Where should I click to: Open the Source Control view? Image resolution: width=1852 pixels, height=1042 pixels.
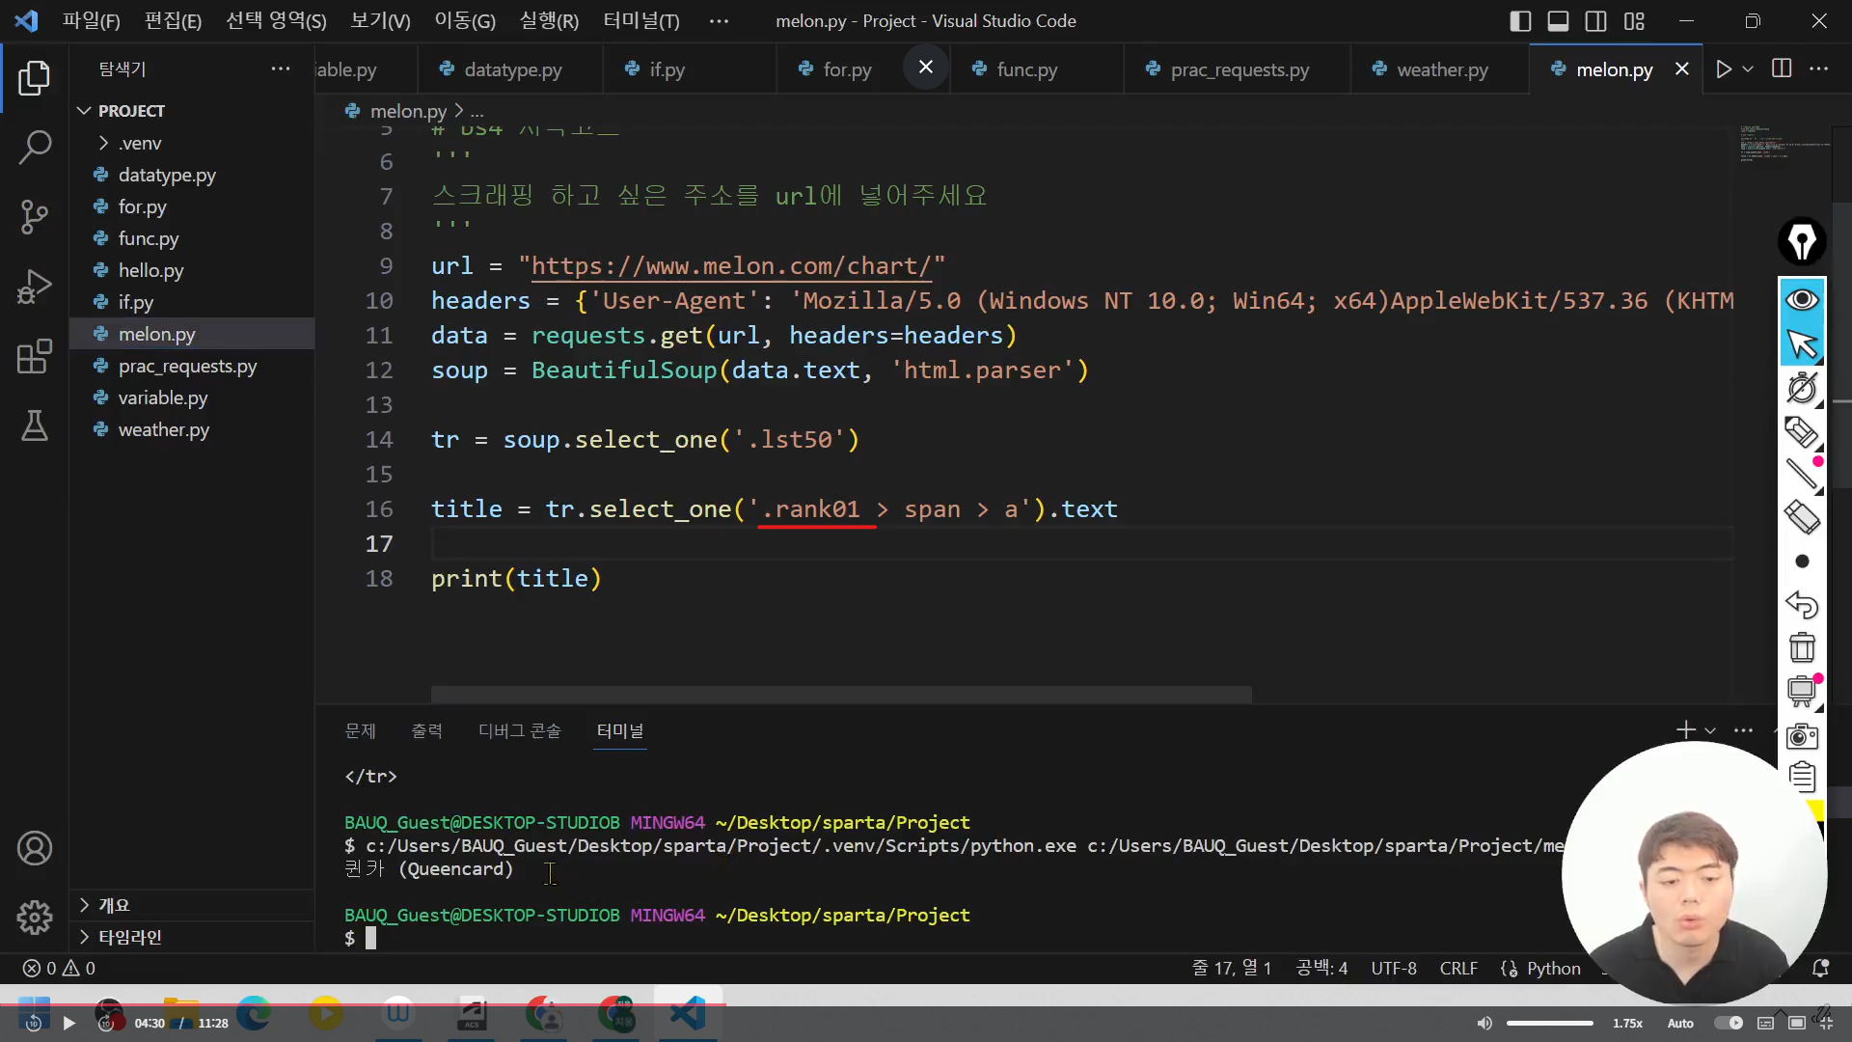(x=35, y=217)
